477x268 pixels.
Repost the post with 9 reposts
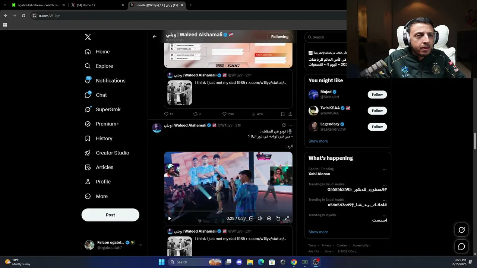pos(197,114)
